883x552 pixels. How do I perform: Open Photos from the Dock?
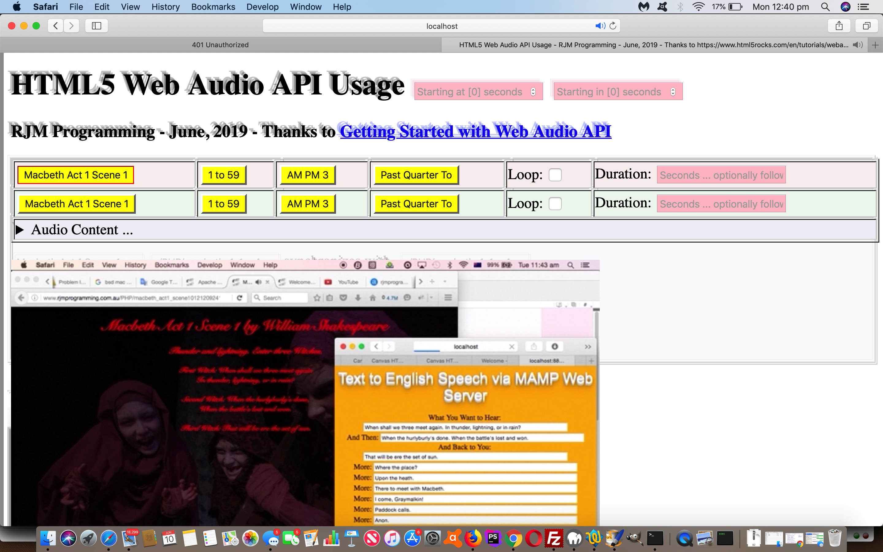tap(251, 538)
